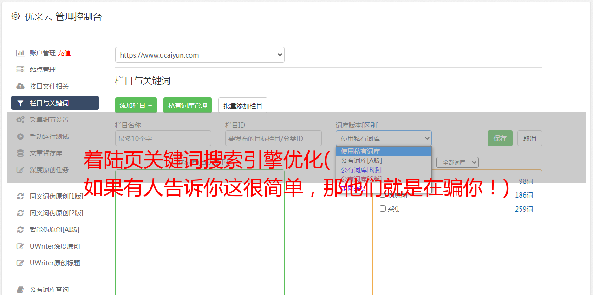The width and height of the screenshot is (593, 295).
Task: Click the edit icon for UWriter原创标题
Action: 20,263
